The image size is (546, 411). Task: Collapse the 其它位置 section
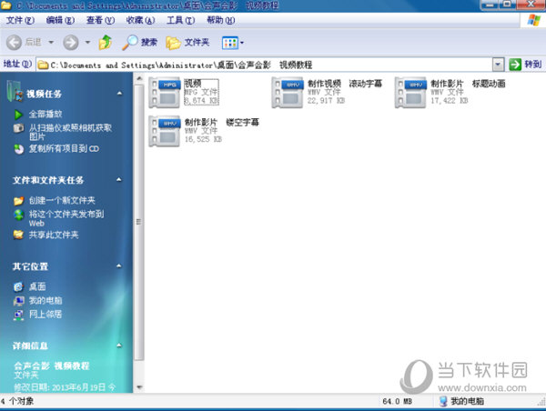119,266
